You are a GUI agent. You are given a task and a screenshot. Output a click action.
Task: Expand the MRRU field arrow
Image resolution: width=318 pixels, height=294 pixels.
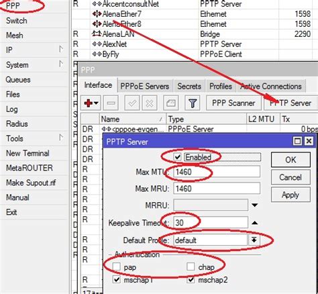(255, 205)
